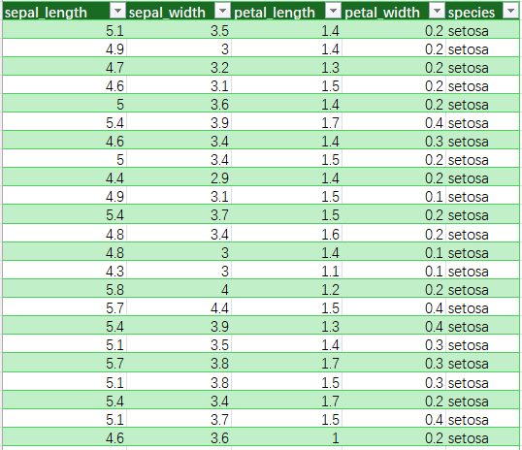Select sepal_length cell with value 5.8
The height and width of the screenshot is (450, 522).
(x=65, y=289)
